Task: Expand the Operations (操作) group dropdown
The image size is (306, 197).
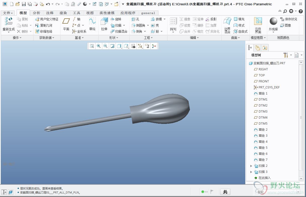Action: tap(17, 38)
